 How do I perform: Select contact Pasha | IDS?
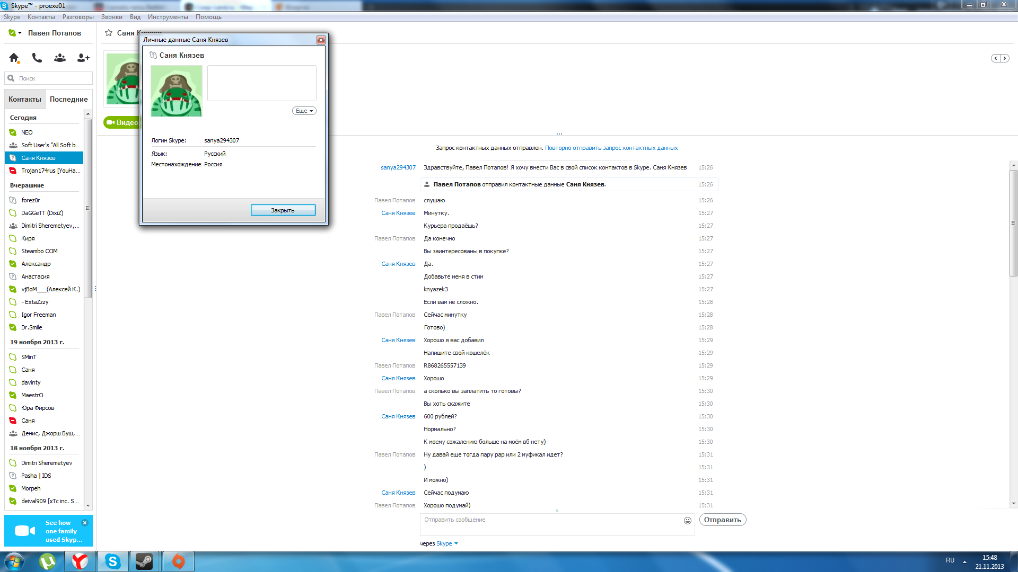(x=44, y=476)
